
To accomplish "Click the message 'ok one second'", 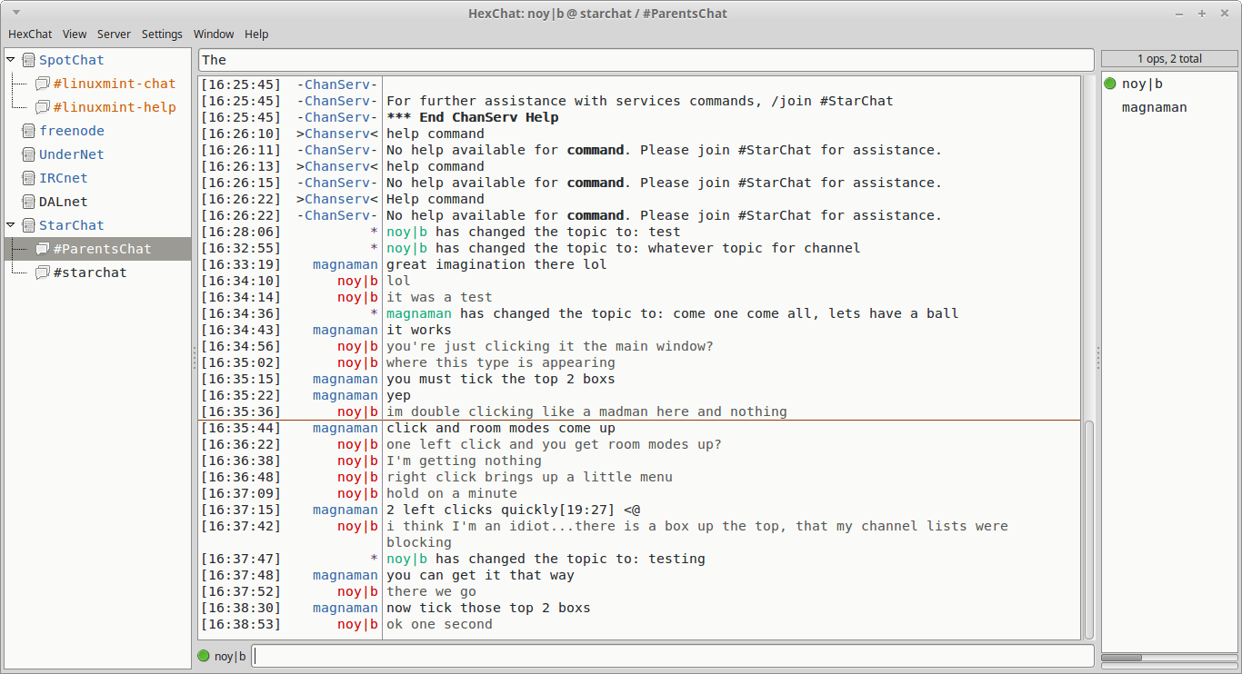I will (440, 624).
